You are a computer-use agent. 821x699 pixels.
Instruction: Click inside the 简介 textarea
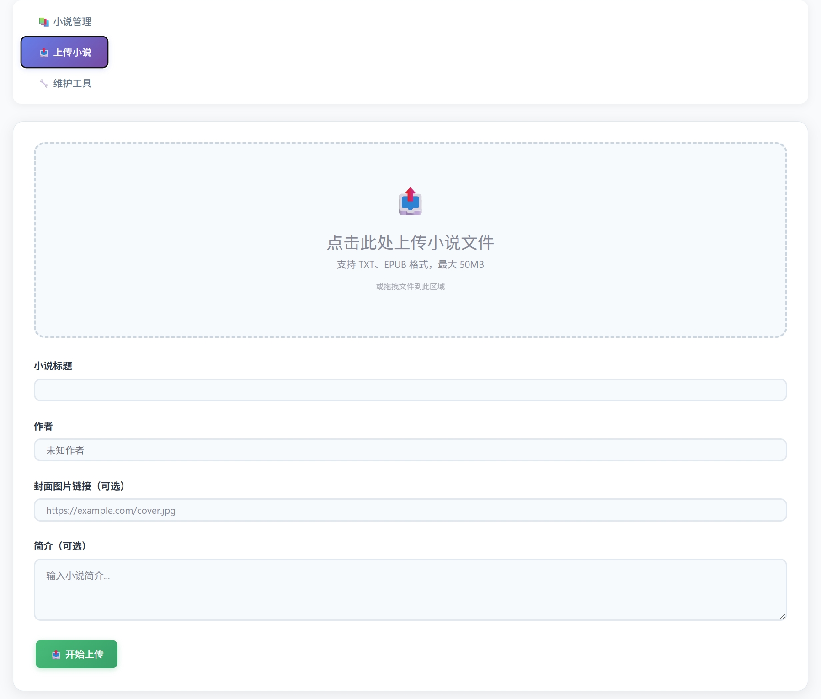(410, 589)
